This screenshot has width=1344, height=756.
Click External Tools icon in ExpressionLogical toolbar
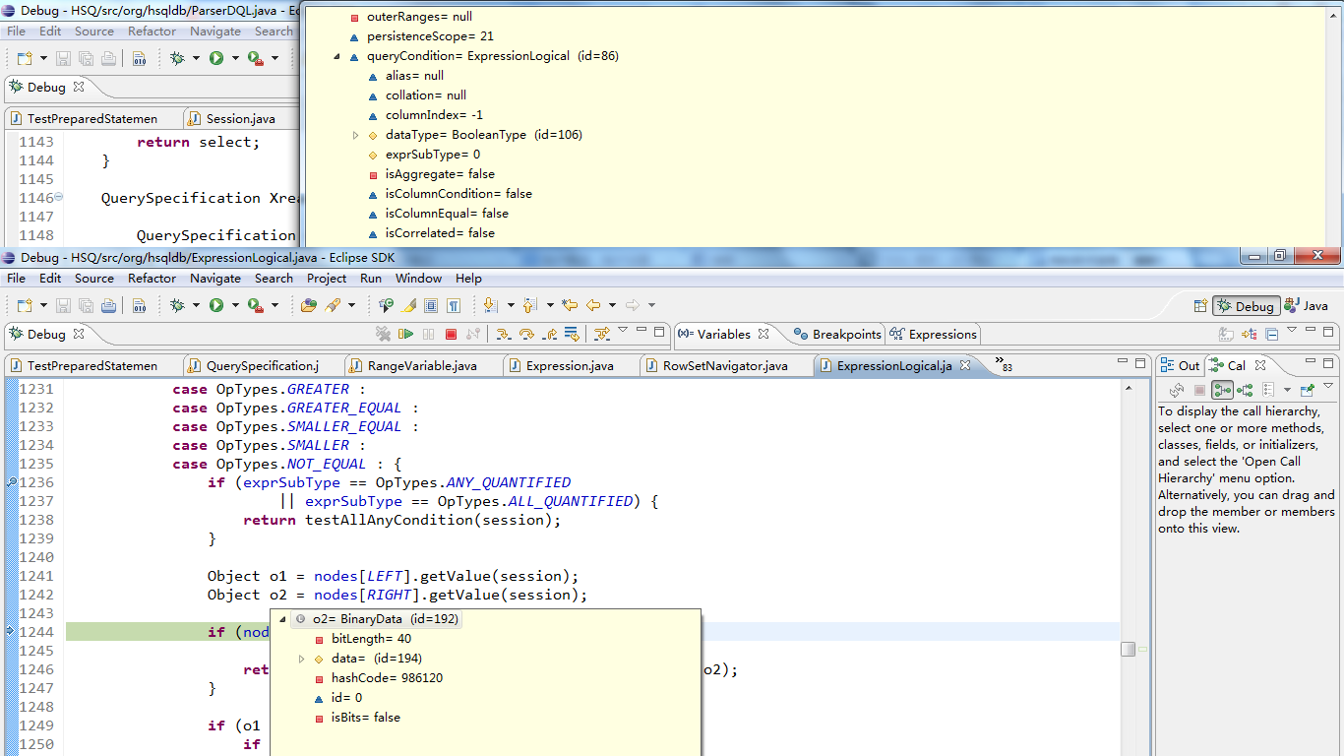click(255, 305)
